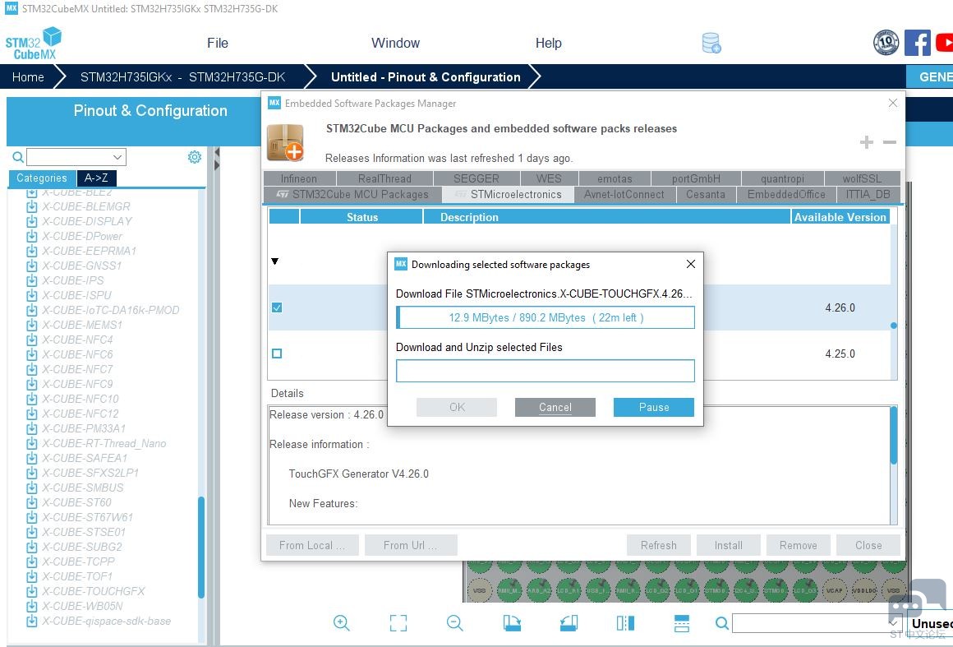The height and width of the screenshot is (647, 953).
Task: Open the peripheral search dropdown in left panel
Action: 117,157
